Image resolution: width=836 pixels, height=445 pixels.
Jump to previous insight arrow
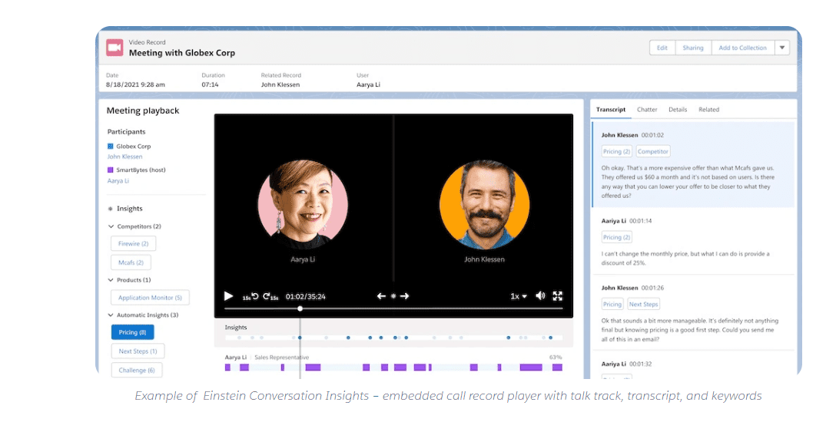tap(381, 296)
